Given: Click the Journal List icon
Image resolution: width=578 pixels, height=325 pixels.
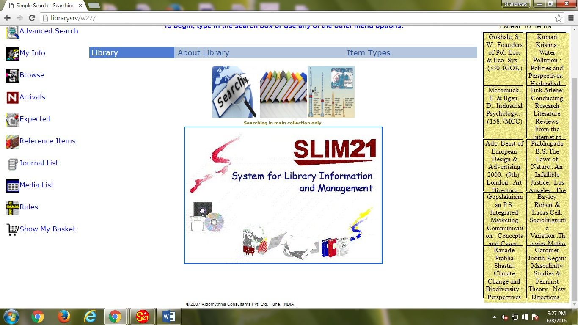Looking at the screenshot, I should tap(13, 163).
